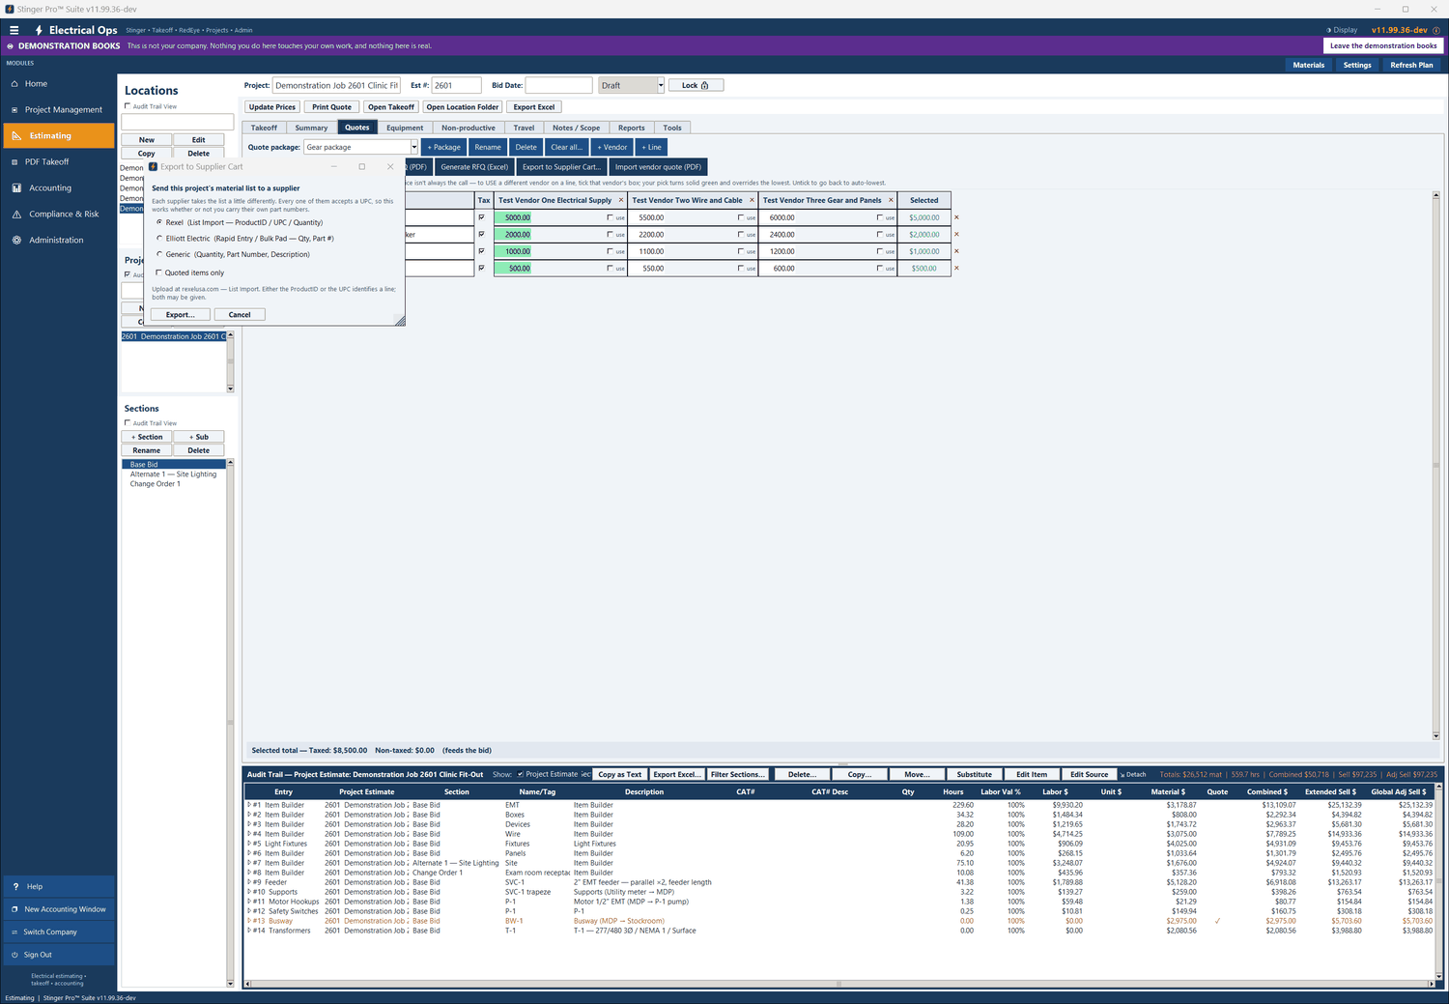The height and width of the screenshot is (1004, 1449).
Task: Remove Test Vendor Two Wire and Cable column
Action: [753, 200]
